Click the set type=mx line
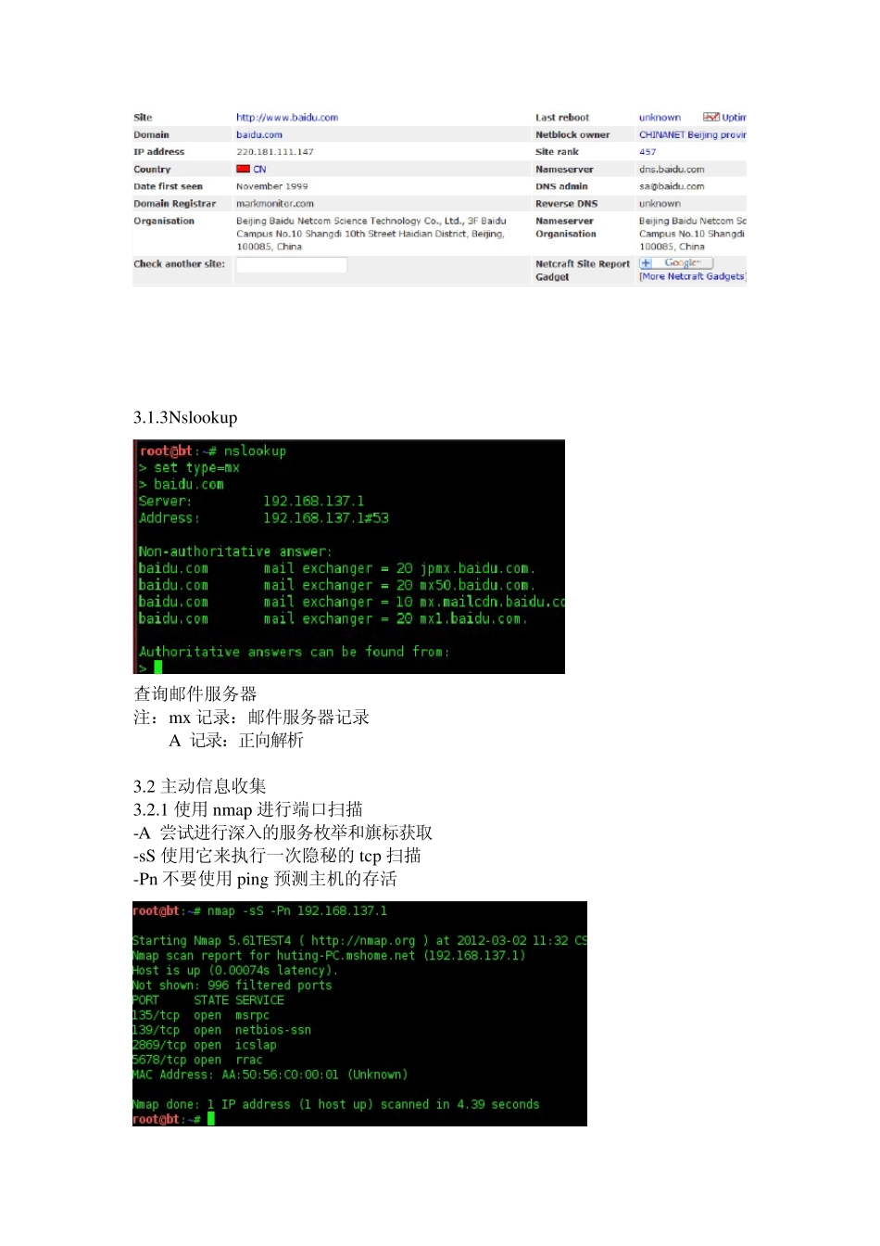880x1246 pixels. (189, 468)
